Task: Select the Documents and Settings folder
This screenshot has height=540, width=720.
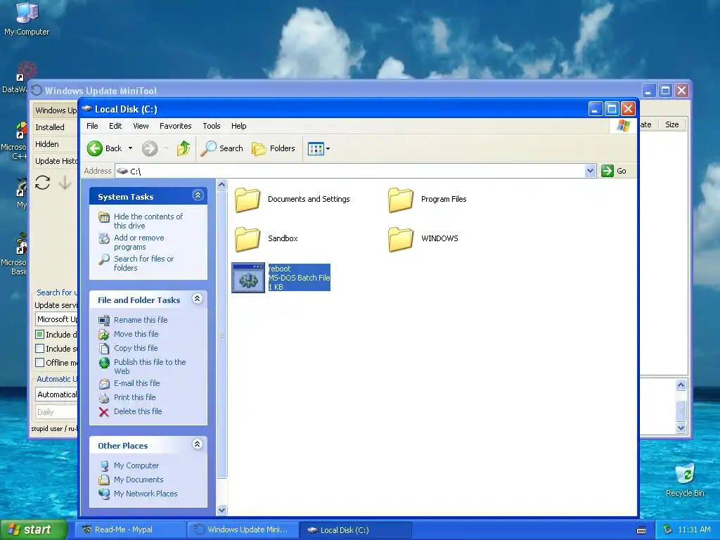Action: pyautogui.click(x=292, y=200)
